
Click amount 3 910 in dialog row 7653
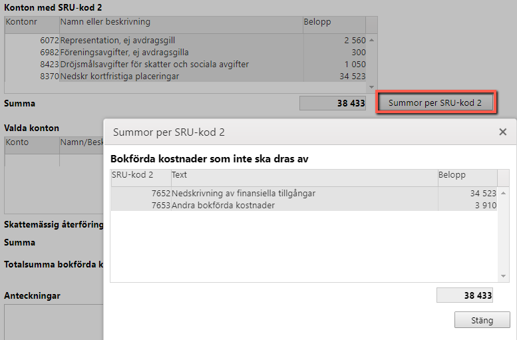pos(486,205)
